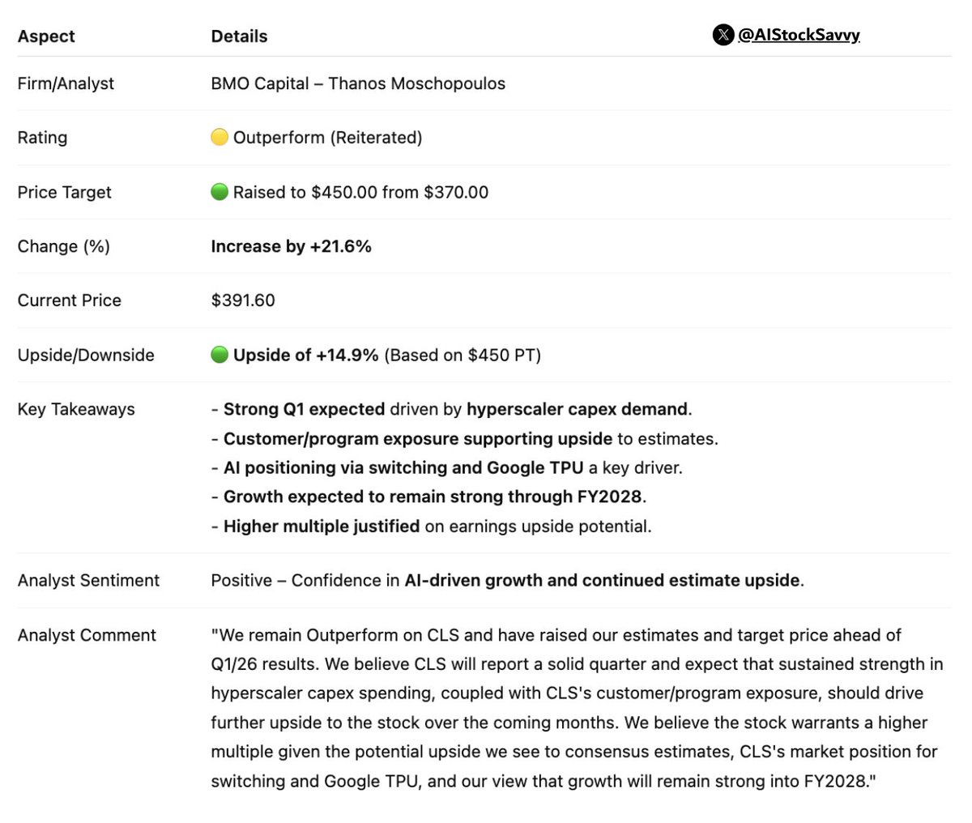Click the green circle beside Raised to $450.00
Viewport: 972px width, 823px height.
[x=220, y=192]
